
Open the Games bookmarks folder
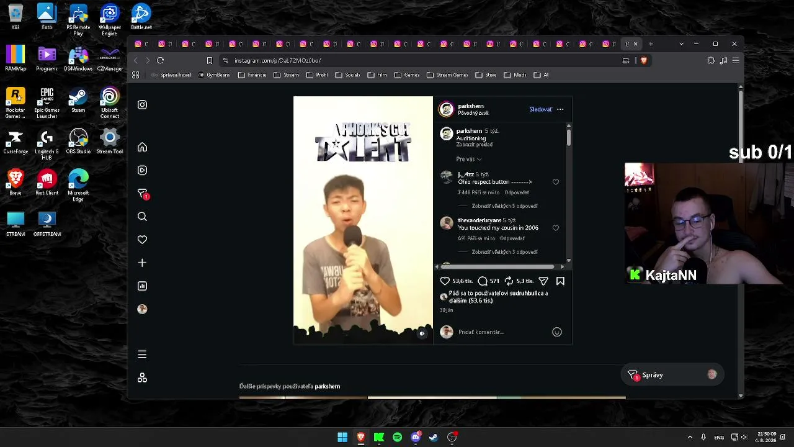coord(407,75)
